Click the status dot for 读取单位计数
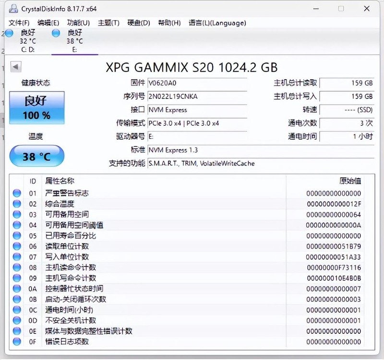 (17, 246)
